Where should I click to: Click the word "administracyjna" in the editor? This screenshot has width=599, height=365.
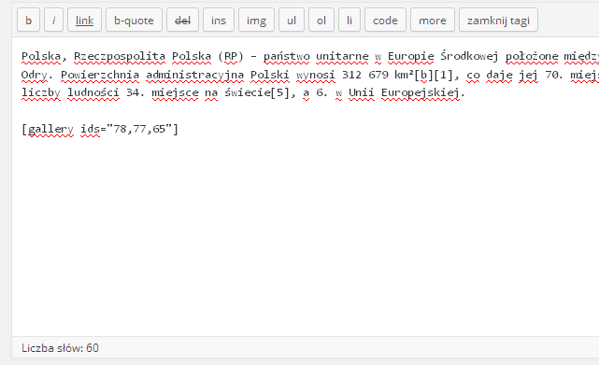tap(194, 75)
